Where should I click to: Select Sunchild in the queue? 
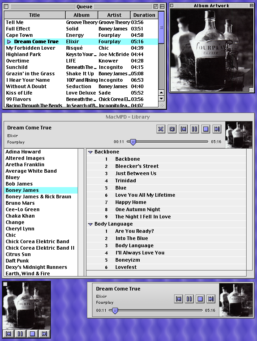click(81, 67)
